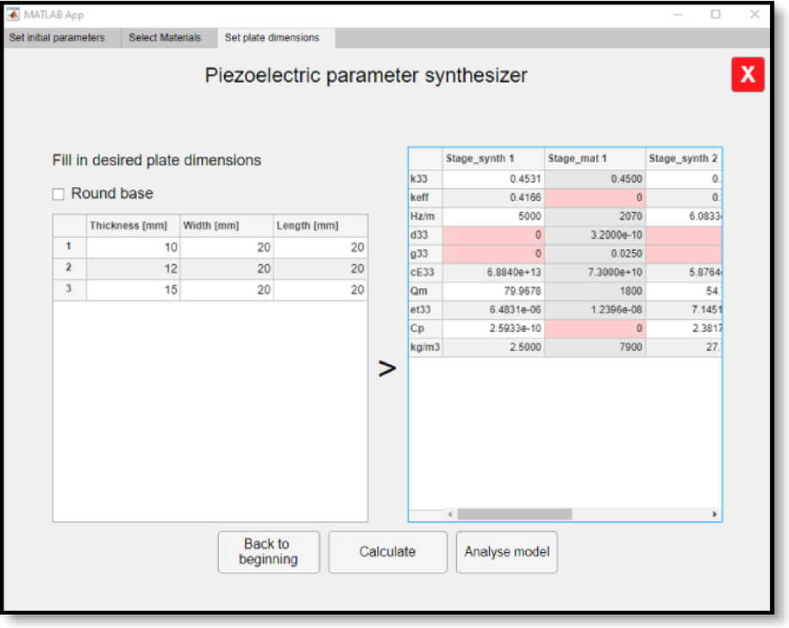The image size is (789, 628).
Task: Click the Analyse model button
Action: pyautogui.click(x=506, y=551)
